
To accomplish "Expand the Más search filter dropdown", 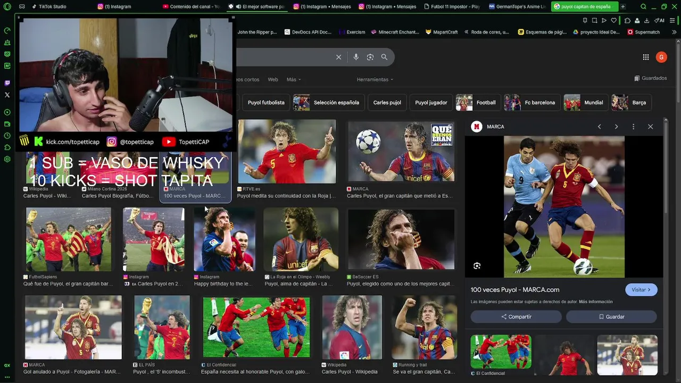I will [294, 79].
